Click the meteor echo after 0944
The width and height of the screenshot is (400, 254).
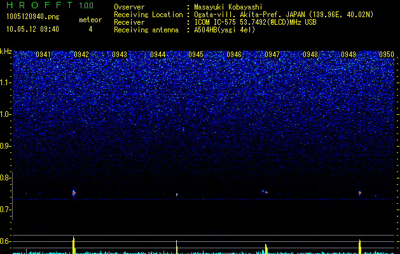coord(177,194)
